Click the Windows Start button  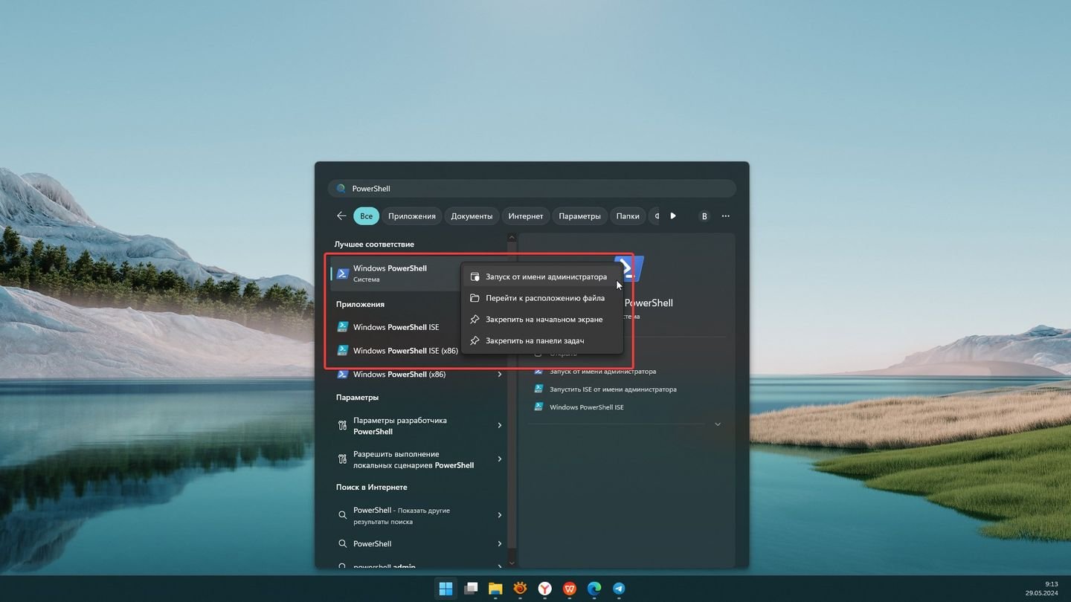[446, 589]
